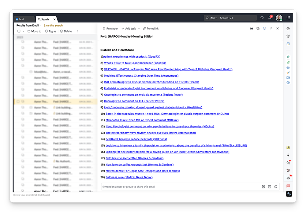Expand the Add task dropdown arrow
Screen dimensions: 306x212
139,28
